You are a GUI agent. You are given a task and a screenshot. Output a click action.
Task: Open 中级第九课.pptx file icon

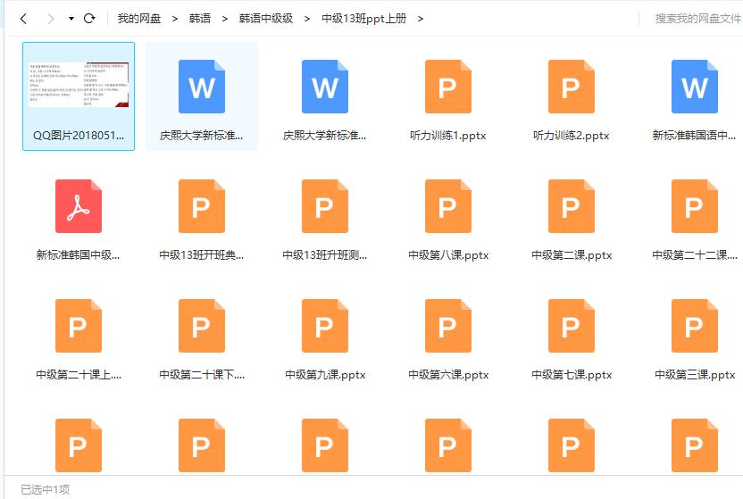(x=324, y=326)
